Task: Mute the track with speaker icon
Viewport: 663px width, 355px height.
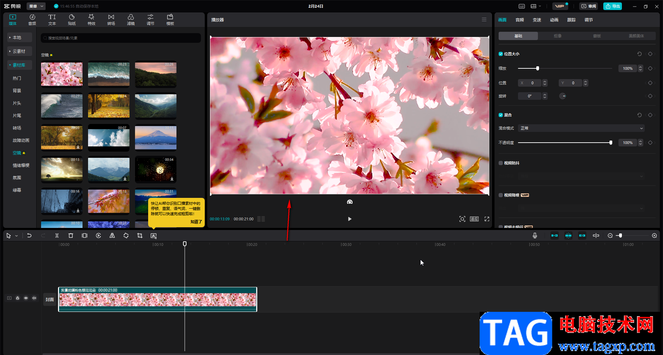Action: [x=34, y=298]
